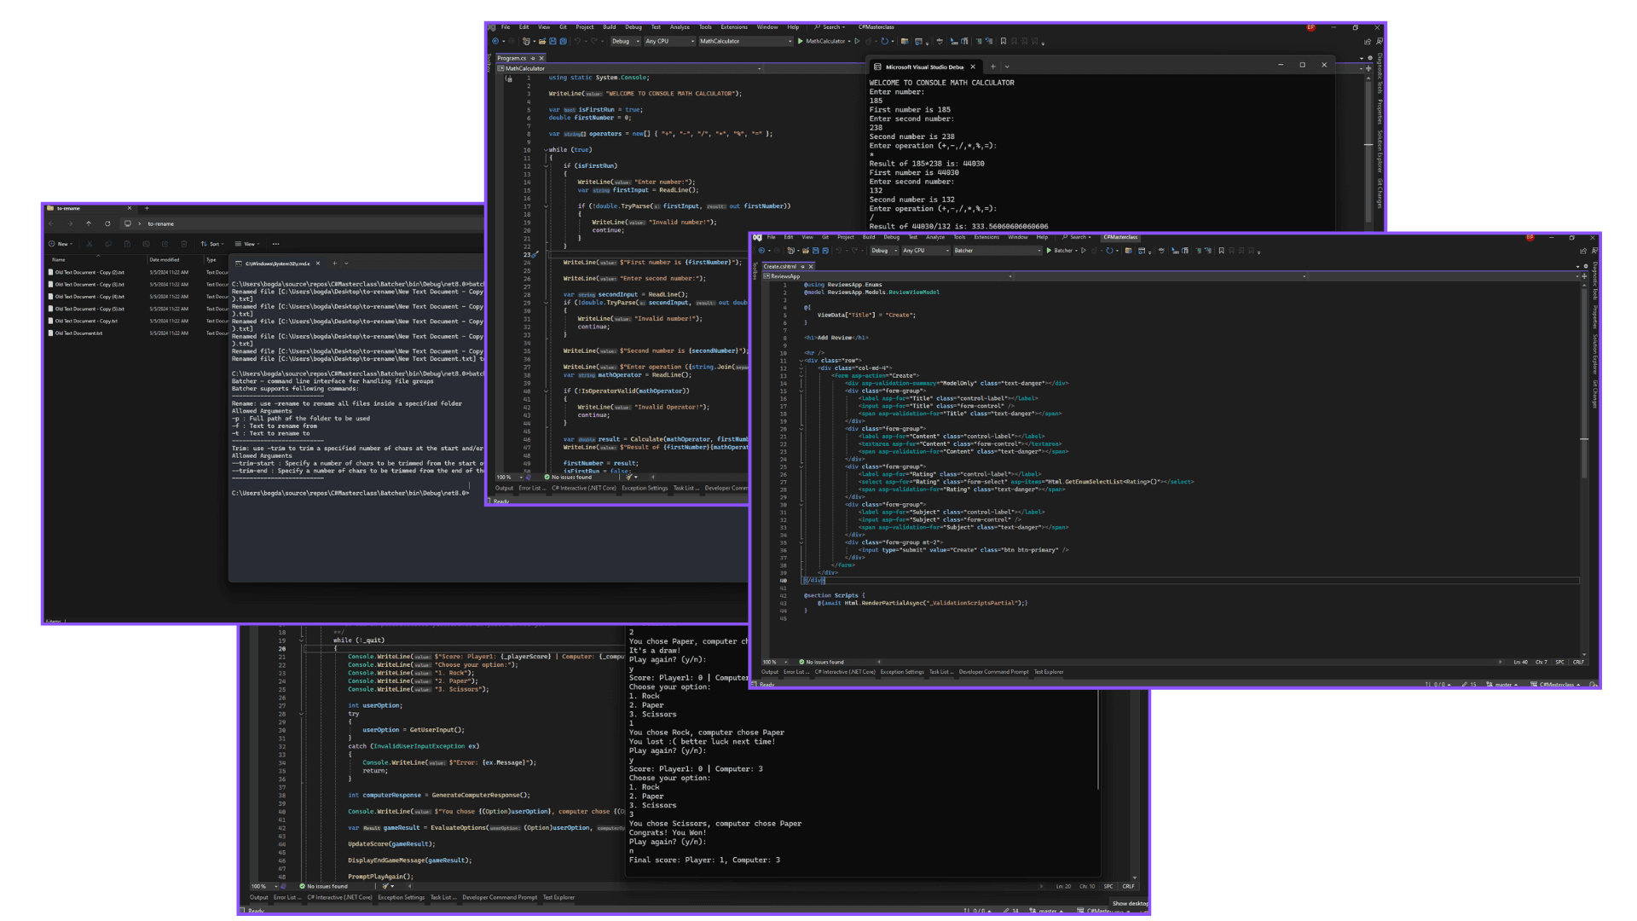The image size is (1637, 921).
Task: Click Navigate Backward icon in MathCalculator toolbar
Action: (496, 41)
